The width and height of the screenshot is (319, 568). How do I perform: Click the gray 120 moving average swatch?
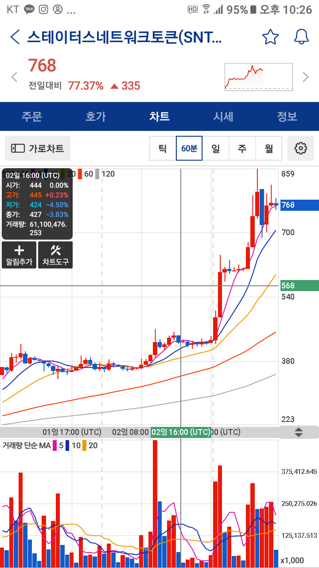tap(97, 174)
